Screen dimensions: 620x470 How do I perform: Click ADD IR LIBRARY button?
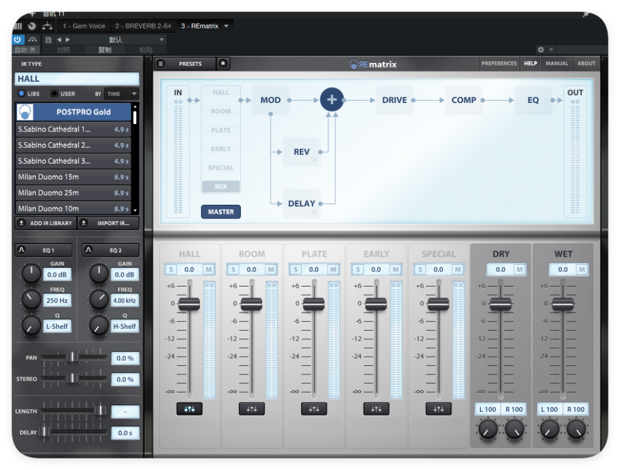(46, 223)
